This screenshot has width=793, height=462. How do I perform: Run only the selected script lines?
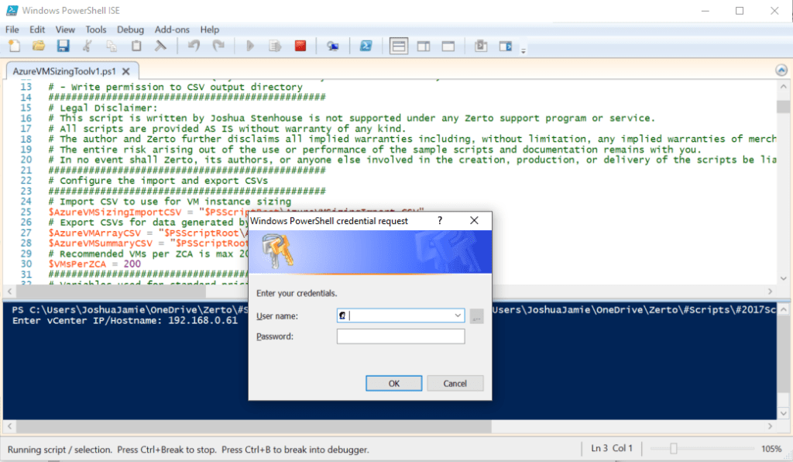pos(274,45)
